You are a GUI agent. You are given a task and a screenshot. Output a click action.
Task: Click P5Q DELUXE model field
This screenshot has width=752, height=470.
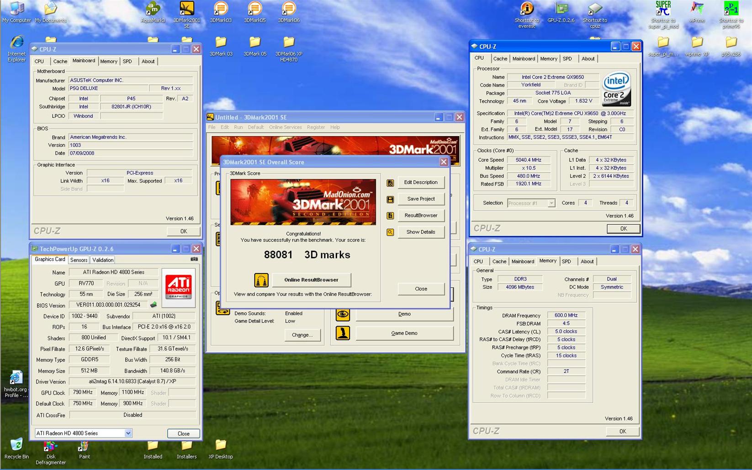108,88
